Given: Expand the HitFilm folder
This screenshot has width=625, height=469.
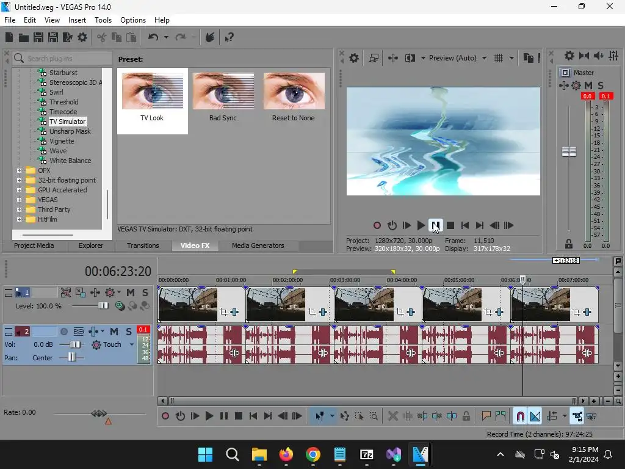Looking at the screenshot, I should [x=19, y=219].
